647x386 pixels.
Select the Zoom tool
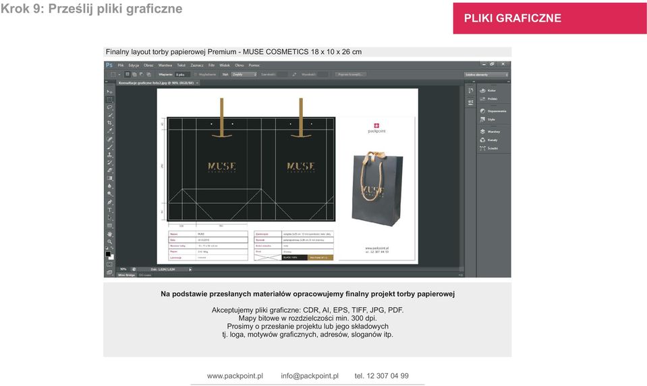click(x=109, y=242)
